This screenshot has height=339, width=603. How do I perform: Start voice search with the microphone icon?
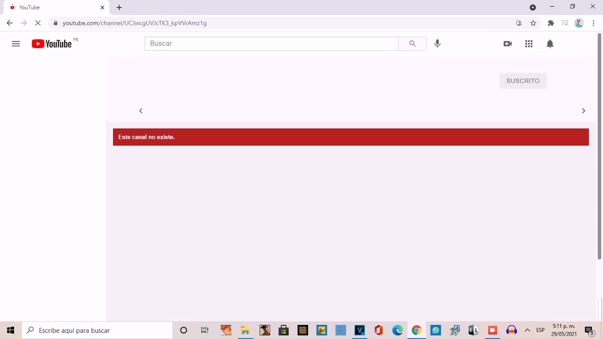pos(438,44)
